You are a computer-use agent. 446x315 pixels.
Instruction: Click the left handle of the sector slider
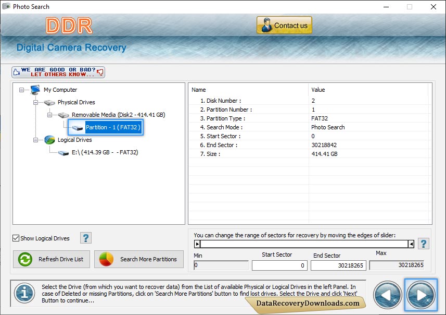[197, 244]
